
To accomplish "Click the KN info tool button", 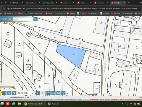I will click(x=53, y=93).
